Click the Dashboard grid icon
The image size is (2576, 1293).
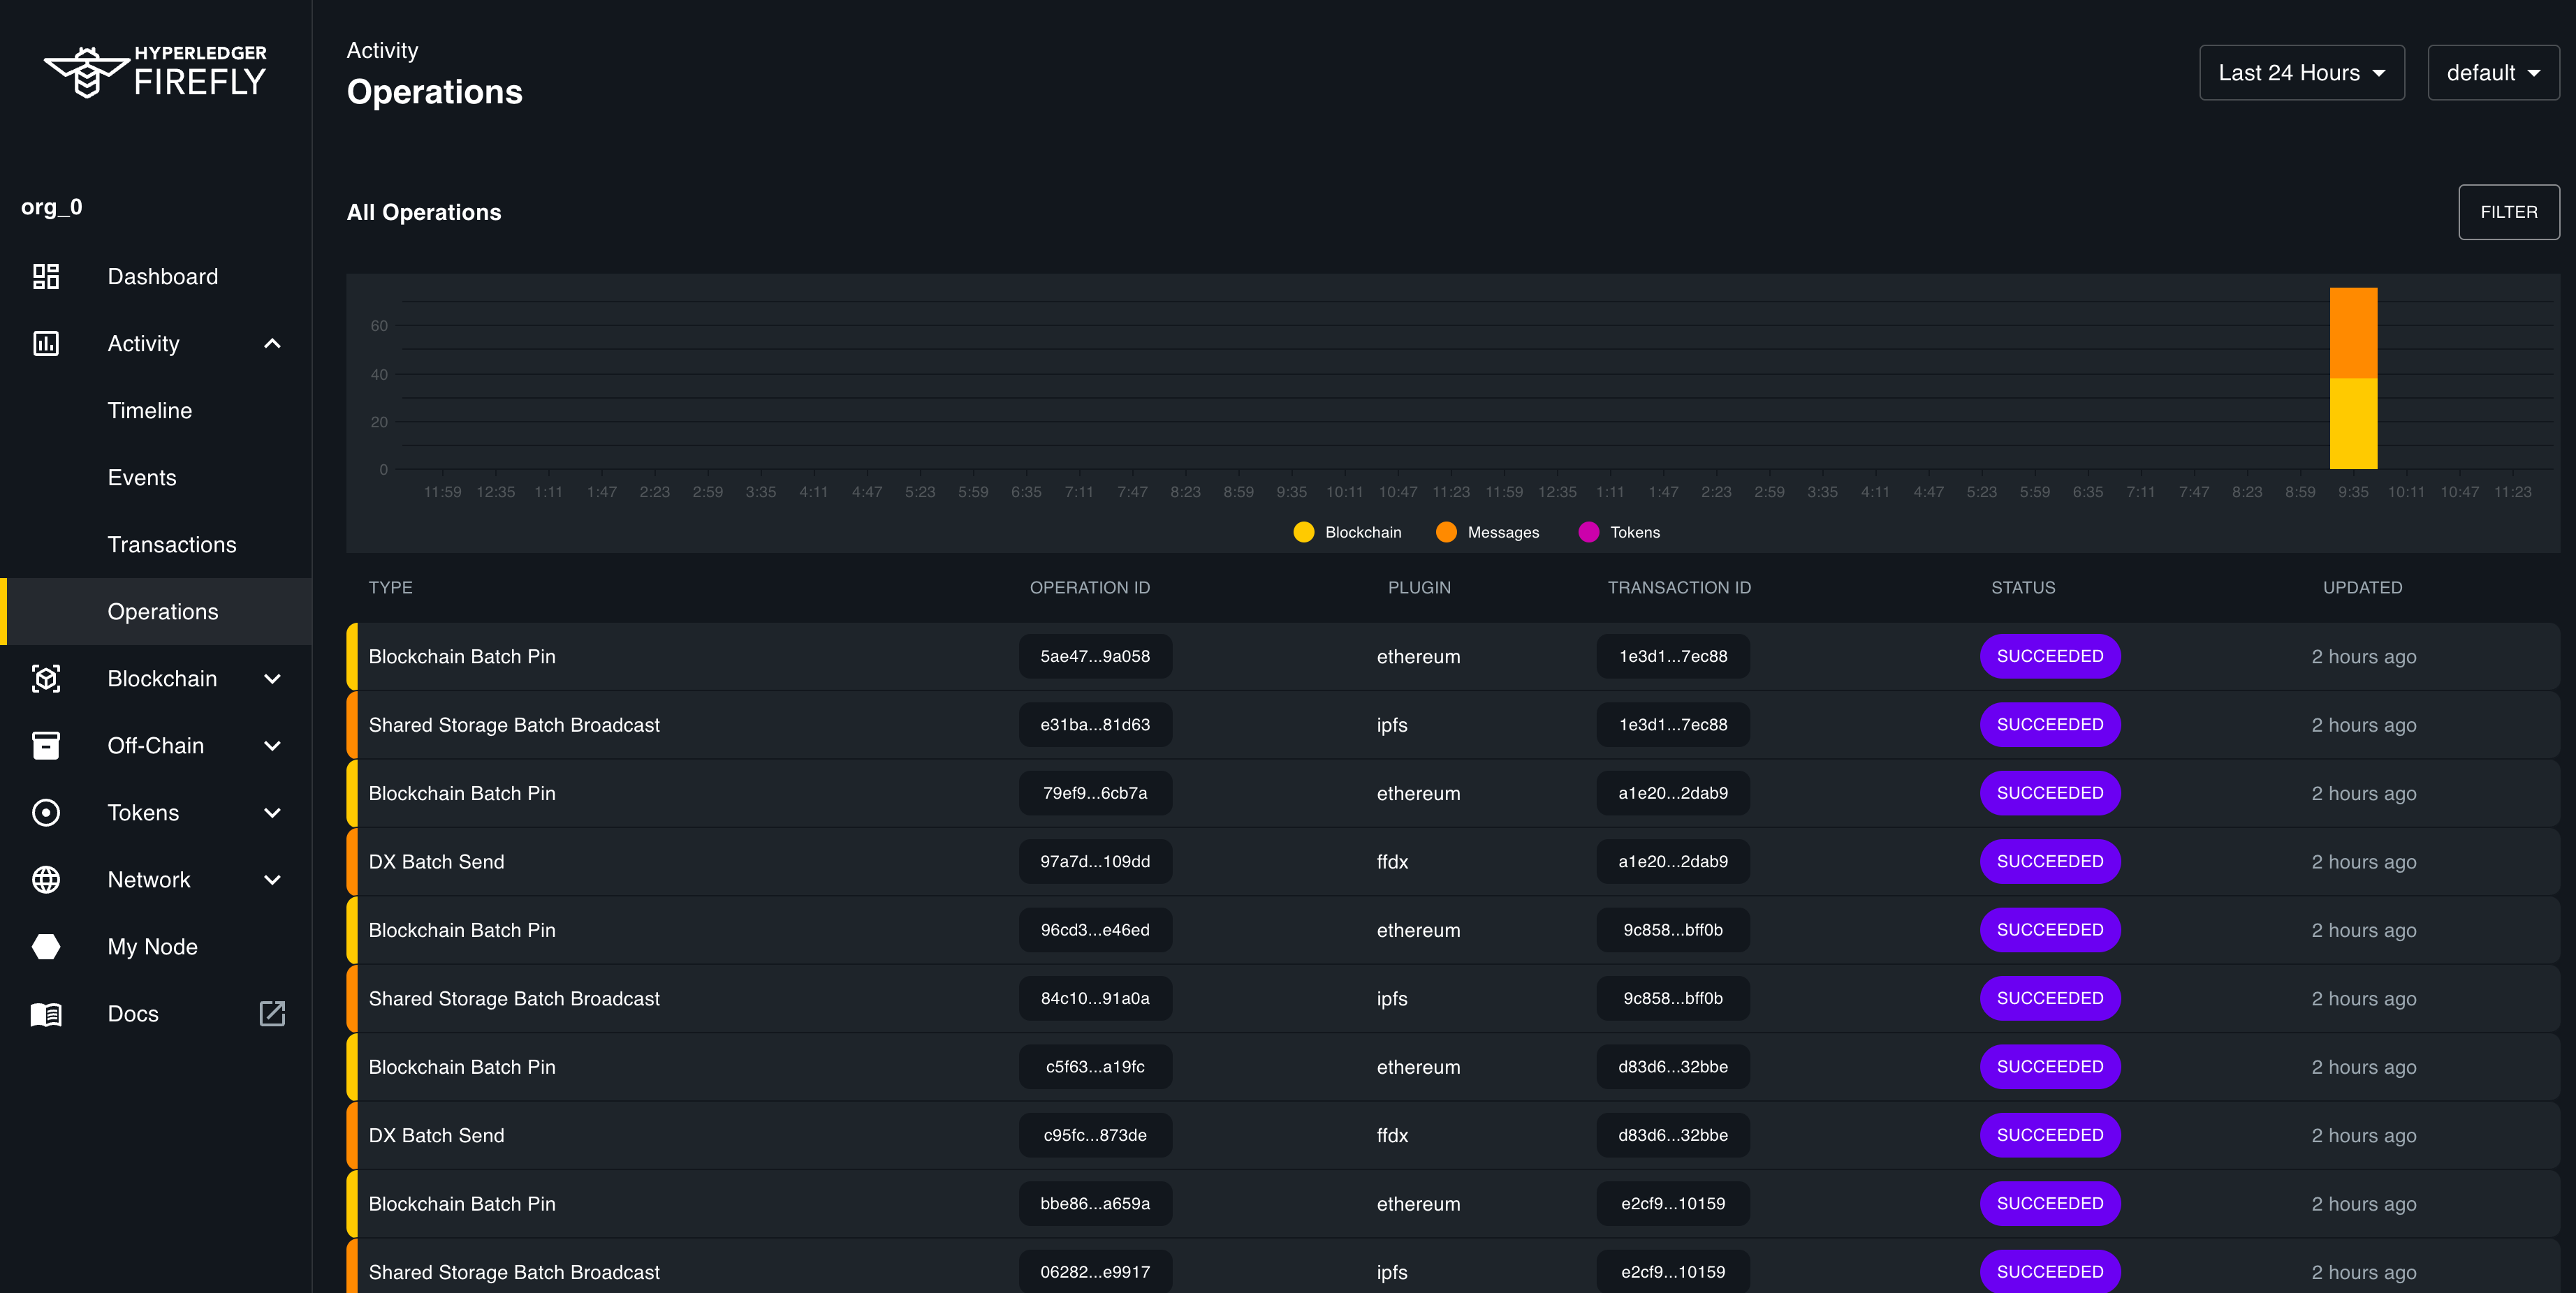coord(46,276)
